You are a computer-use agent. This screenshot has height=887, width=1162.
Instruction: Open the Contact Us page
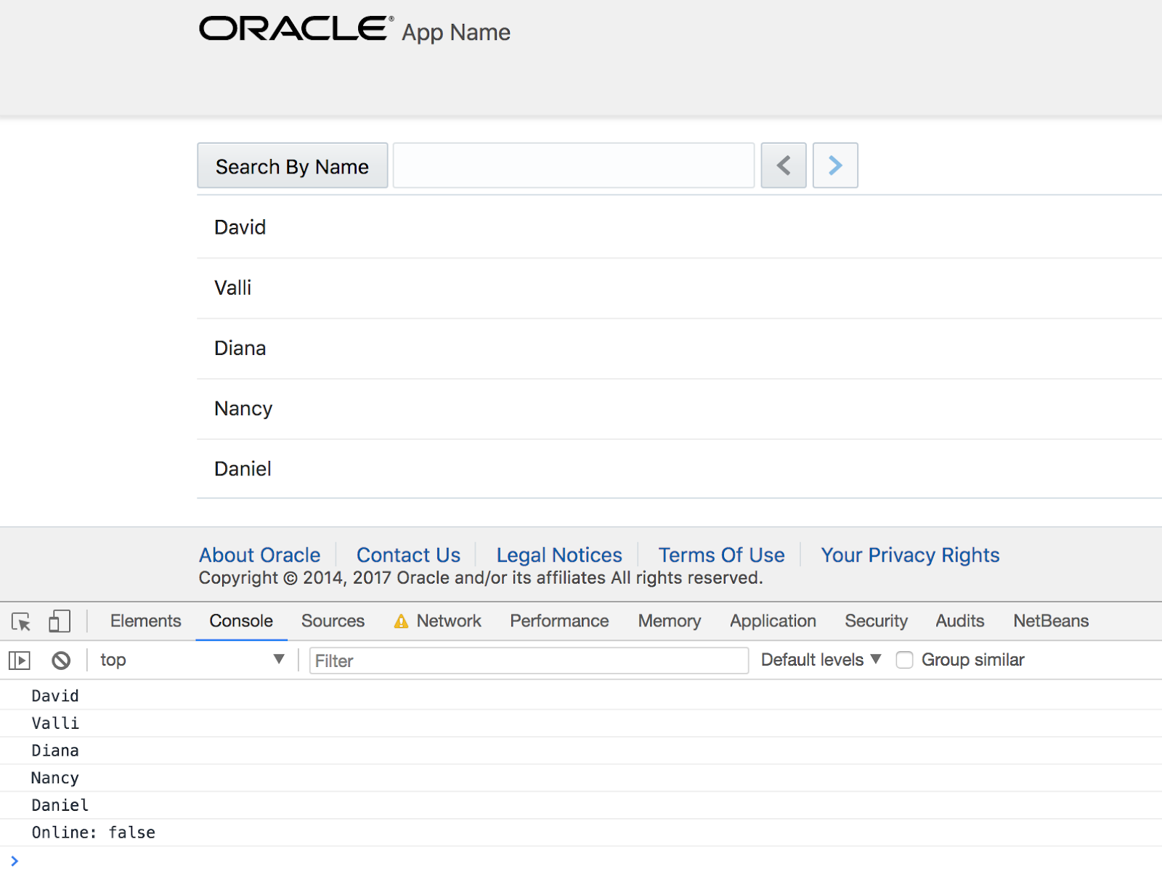[407, 555]
